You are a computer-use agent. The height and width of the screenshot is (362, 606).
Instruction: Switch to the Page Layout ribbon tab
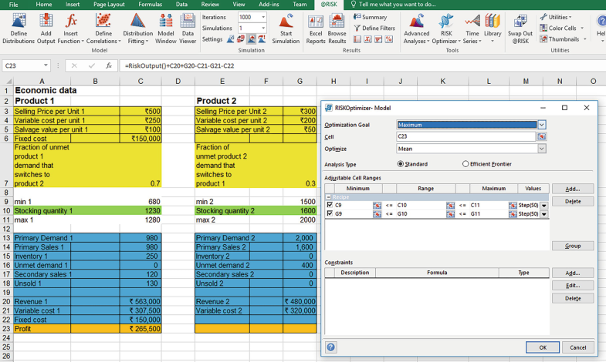108,5
